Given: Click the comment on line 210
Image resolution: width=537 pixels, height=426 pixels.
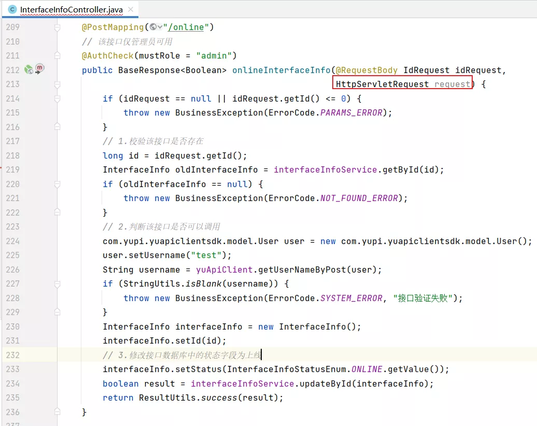Looking at the screenshot, I should click(x=127, y=41).
